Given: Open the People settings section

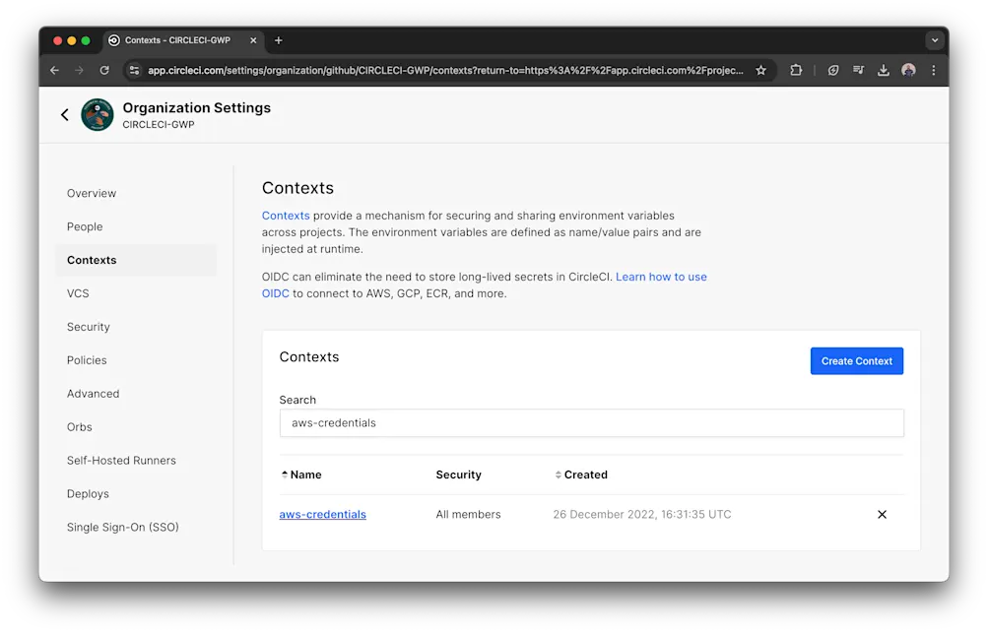Looking at the screenshot, I should [85, 226].
